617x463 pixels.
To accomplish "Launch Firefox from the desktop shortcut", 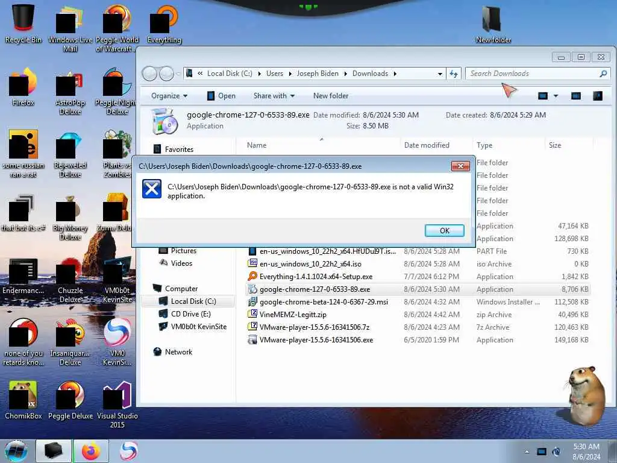I will 23,87.
